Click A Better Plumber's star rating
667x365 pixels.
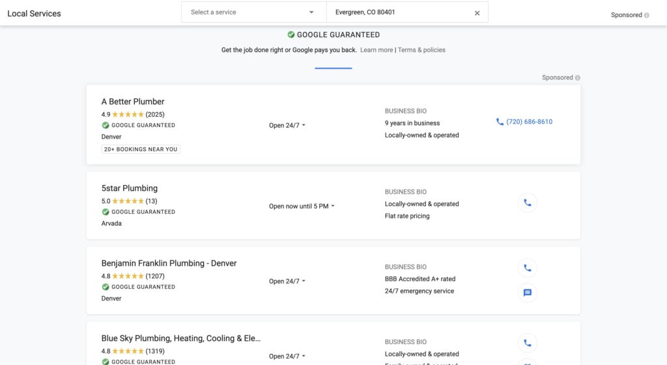pos(128,115)
